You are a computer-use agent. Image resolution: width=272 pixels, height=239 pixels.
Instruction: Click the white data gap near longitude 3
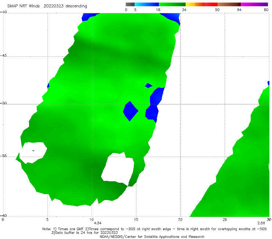(x=33, y=153)
